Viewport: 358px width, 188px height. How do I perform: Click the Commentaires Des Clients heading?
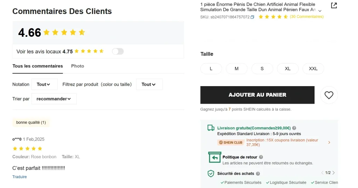click(62, 11)
